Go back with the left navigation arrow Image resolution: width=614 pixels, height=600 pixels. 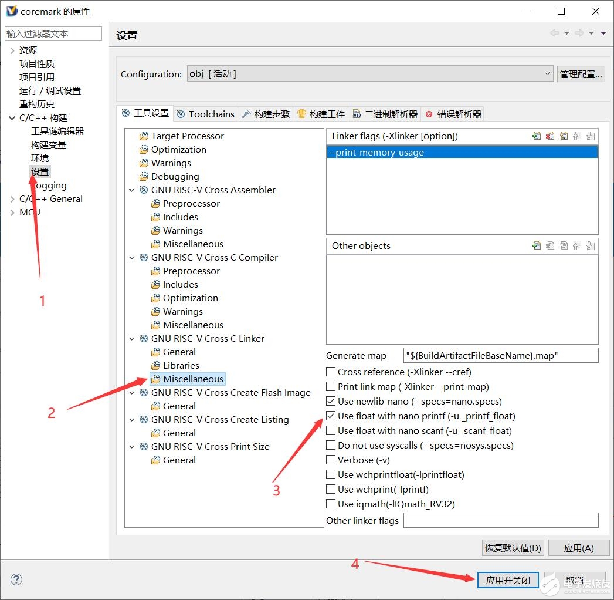[x=555, y=33]
